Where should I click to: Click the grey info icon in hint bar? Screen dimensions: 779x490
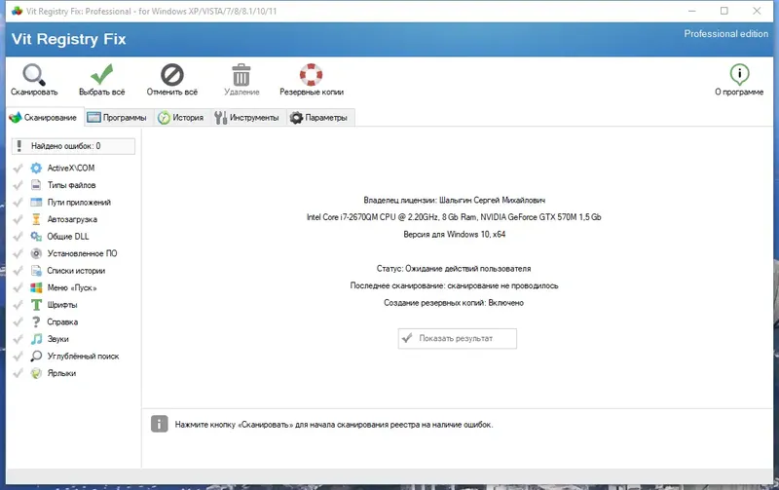[159, 424]
